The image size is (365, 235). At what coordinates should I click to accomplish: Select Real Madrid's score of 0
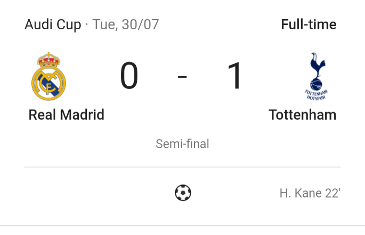point(129,77)
